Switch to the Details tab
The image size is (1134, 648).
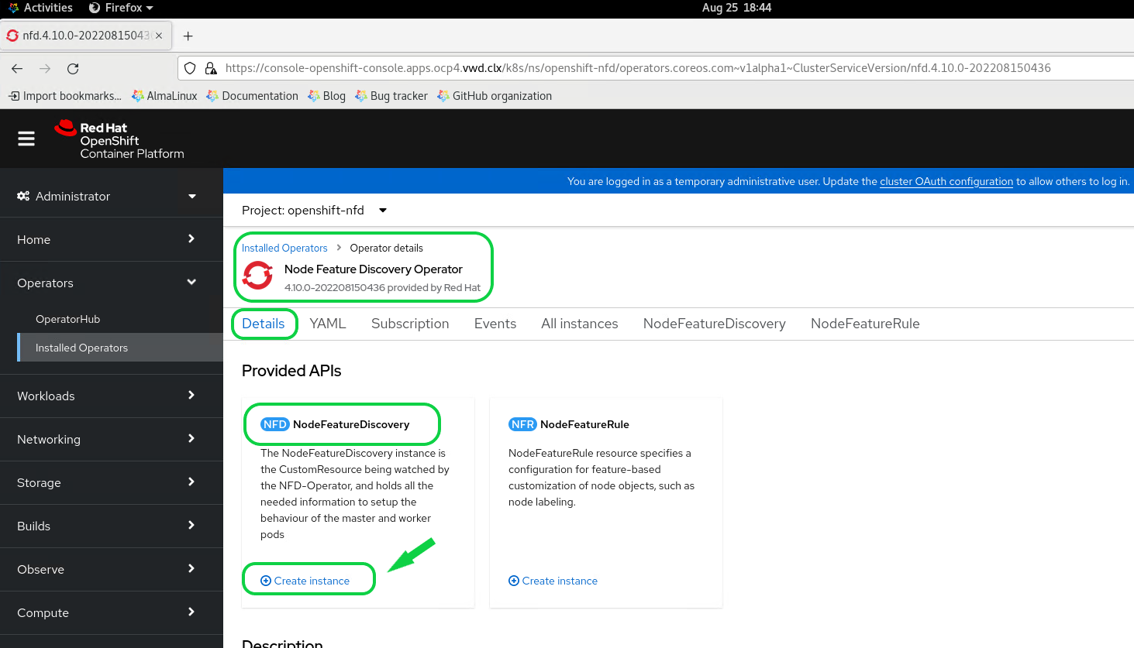click(x=264, y=324)
